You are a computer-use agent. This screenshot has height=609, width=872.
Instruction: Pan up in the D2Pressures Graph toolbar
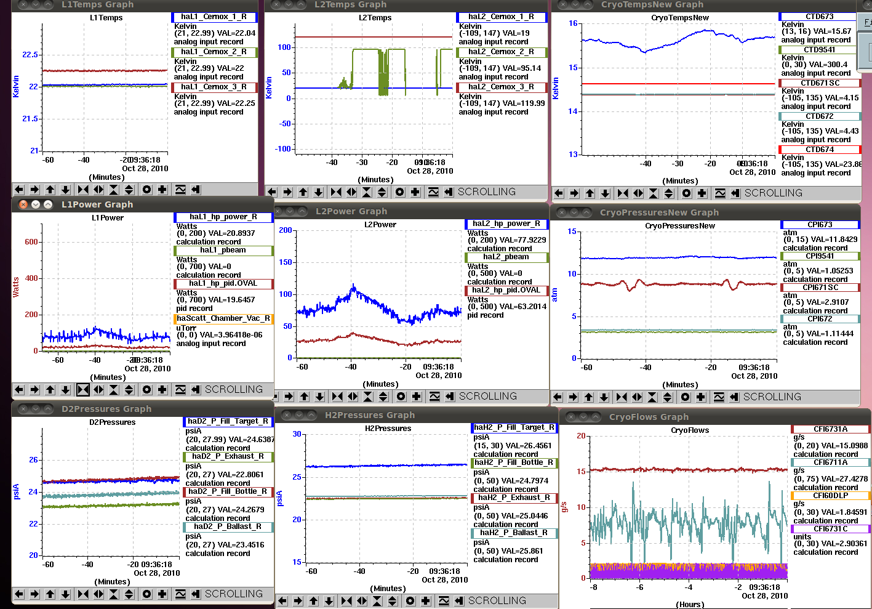50,594
